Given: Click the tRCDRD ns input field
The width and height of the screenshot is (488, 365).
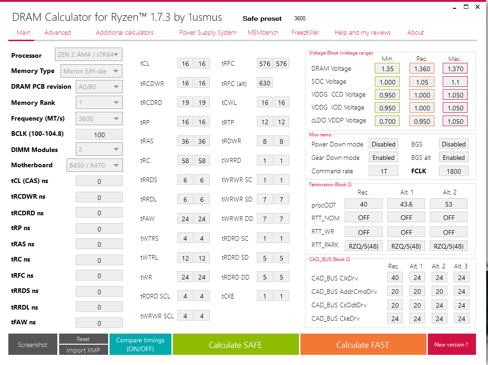Looking at the screenshot, I should point(99,213).
